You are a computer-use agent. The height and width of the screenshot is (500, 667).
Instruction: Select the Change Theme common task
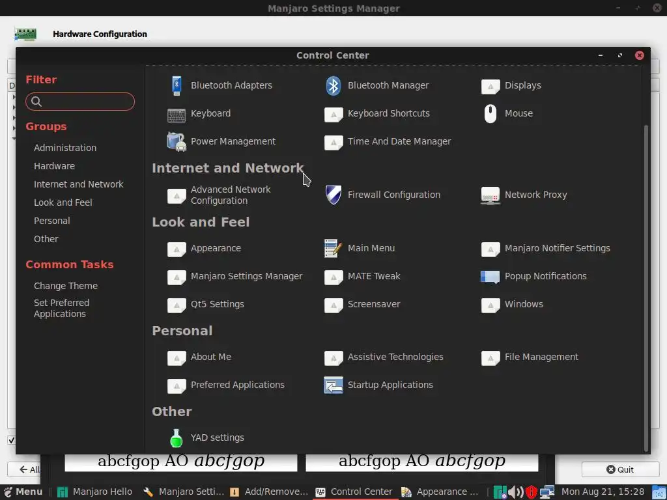(66, 286)
